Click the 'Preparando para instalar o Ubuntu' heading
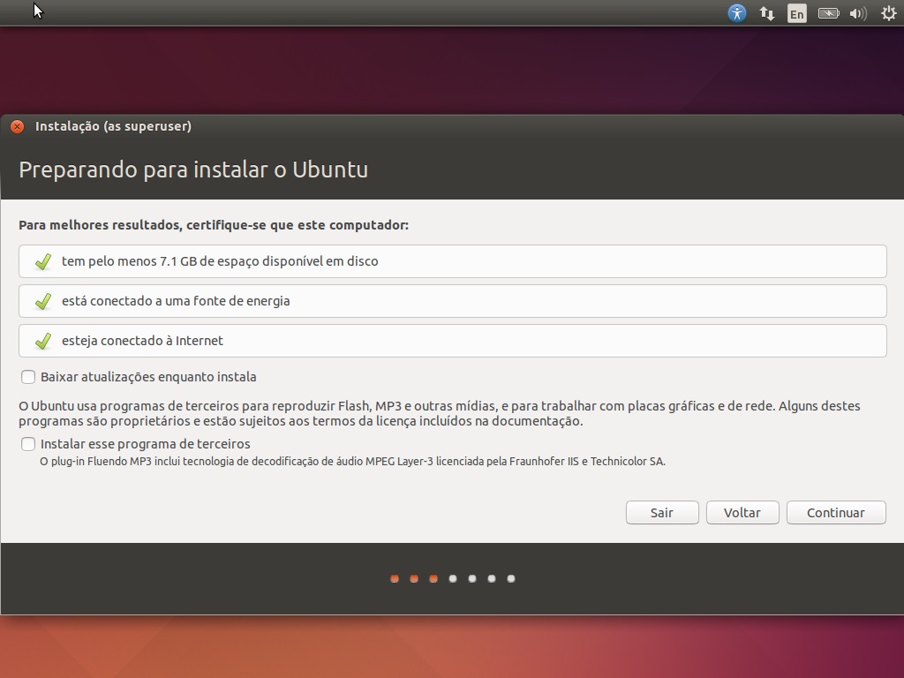 [193, 169]
